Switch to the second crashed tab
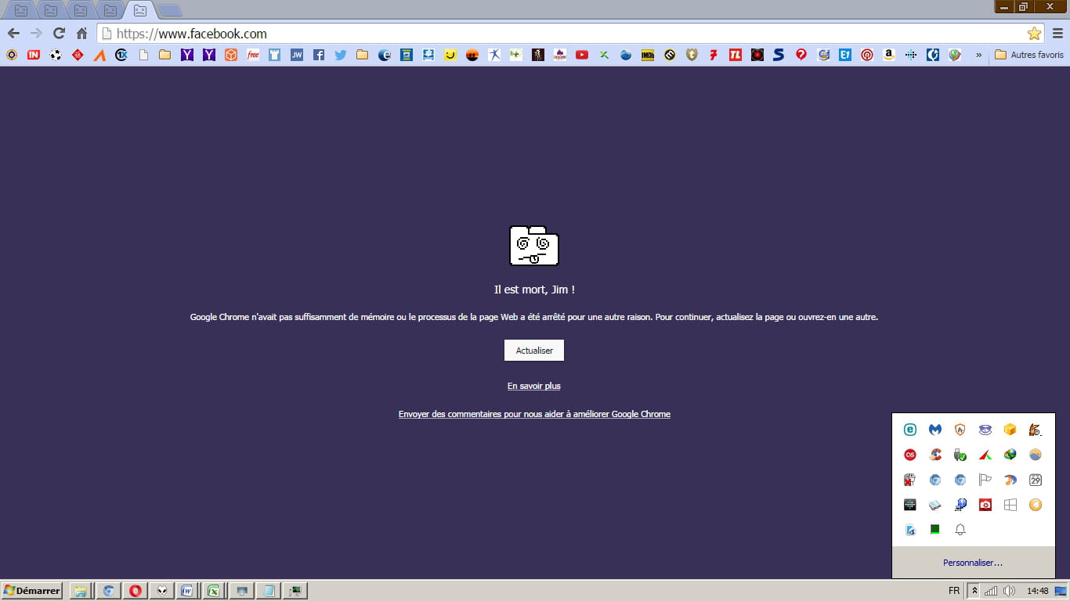Screen dimensions: 1070x601 51,10
